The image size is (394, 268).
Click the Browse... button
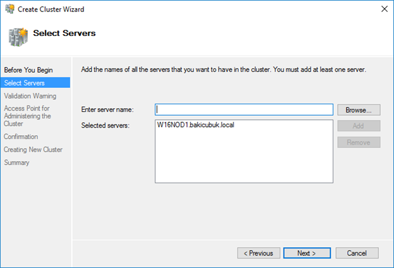(x=359, y=110)
